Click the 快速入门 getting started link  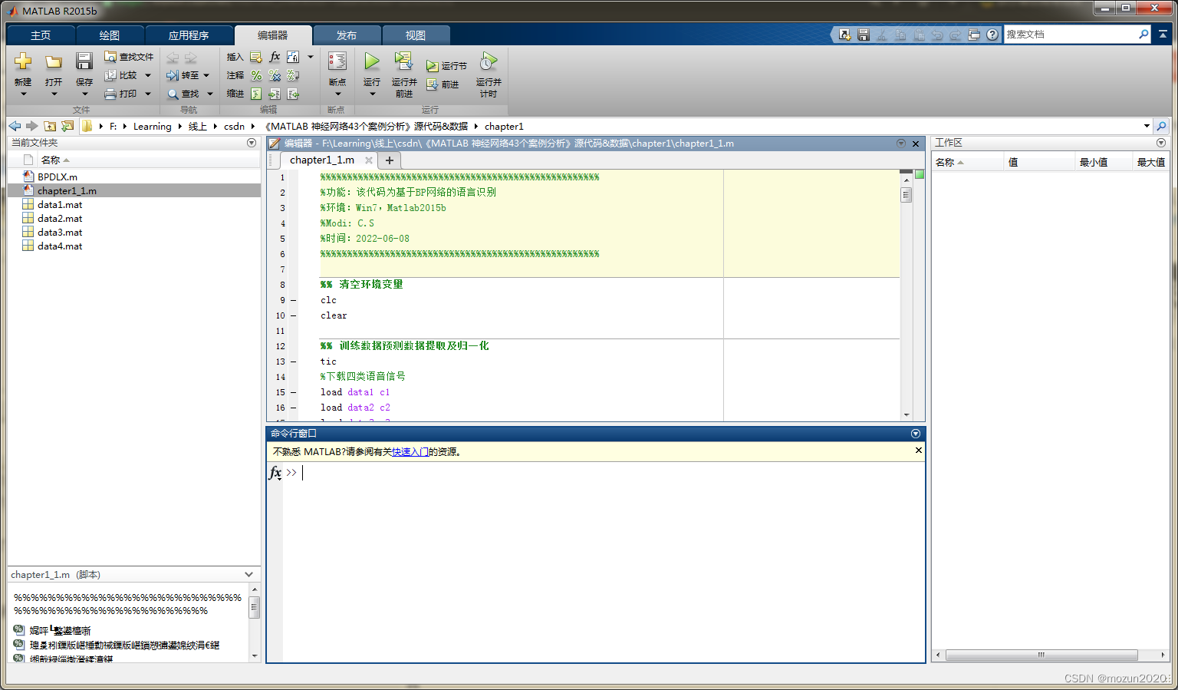pyautogui.click(x=410, y=452)
